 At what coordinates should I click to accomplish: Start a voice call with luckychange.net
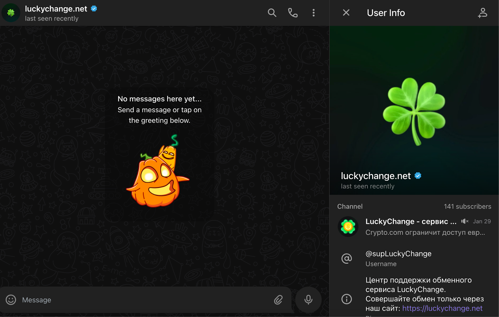[x=293, y=13]
